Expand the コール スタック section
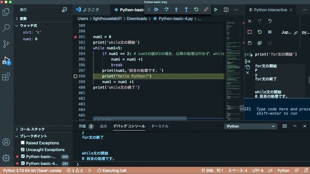 tap(43, 129)
